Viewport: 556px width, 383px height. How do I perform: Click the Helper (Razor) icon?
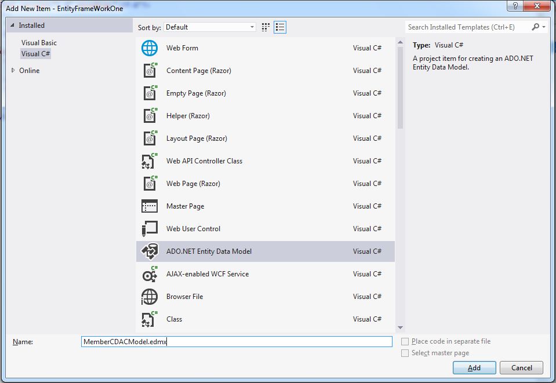150,116
